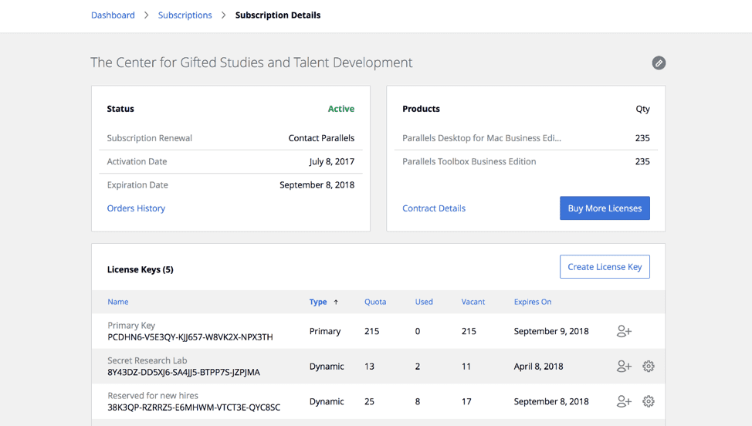Viewport: 752px width, 426px height.
Task: Click 'License Keys (5)' heading
Action: pos(141,269)
